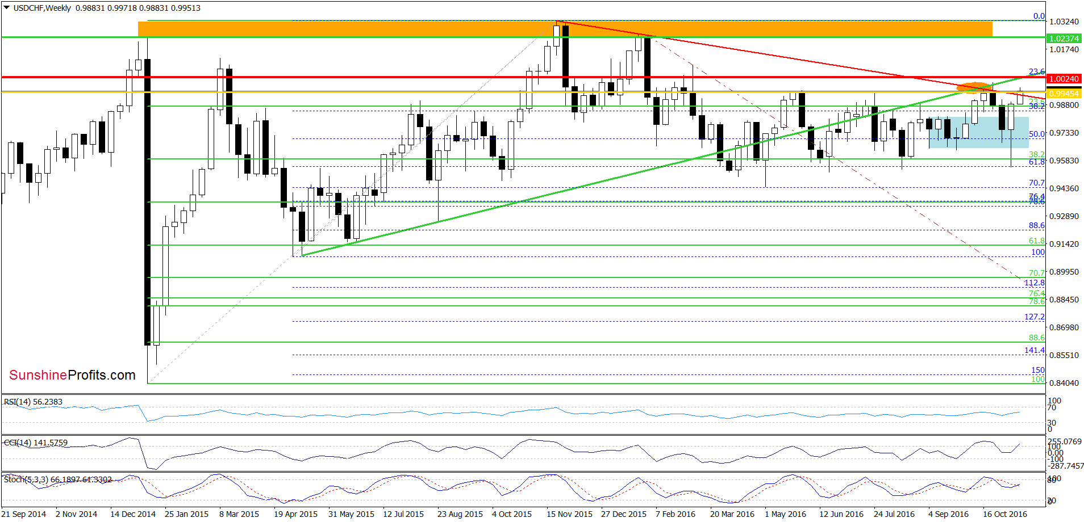
Task: Select the 23 Aug 2015 date label
Action: [x=460, y=514]
